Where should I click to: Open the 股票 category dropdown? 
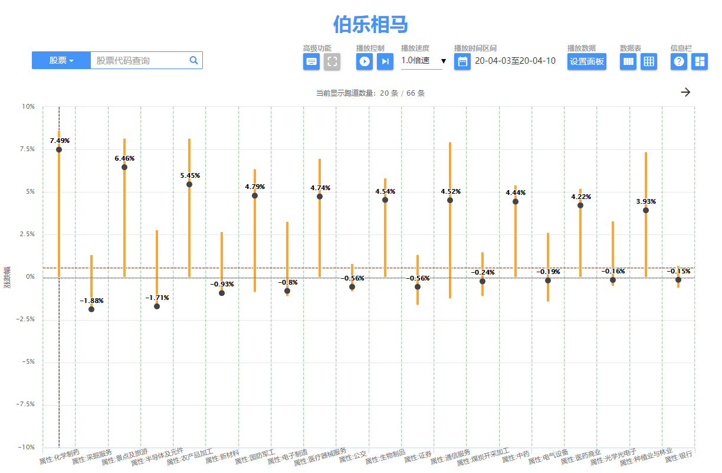coord(61,60)
